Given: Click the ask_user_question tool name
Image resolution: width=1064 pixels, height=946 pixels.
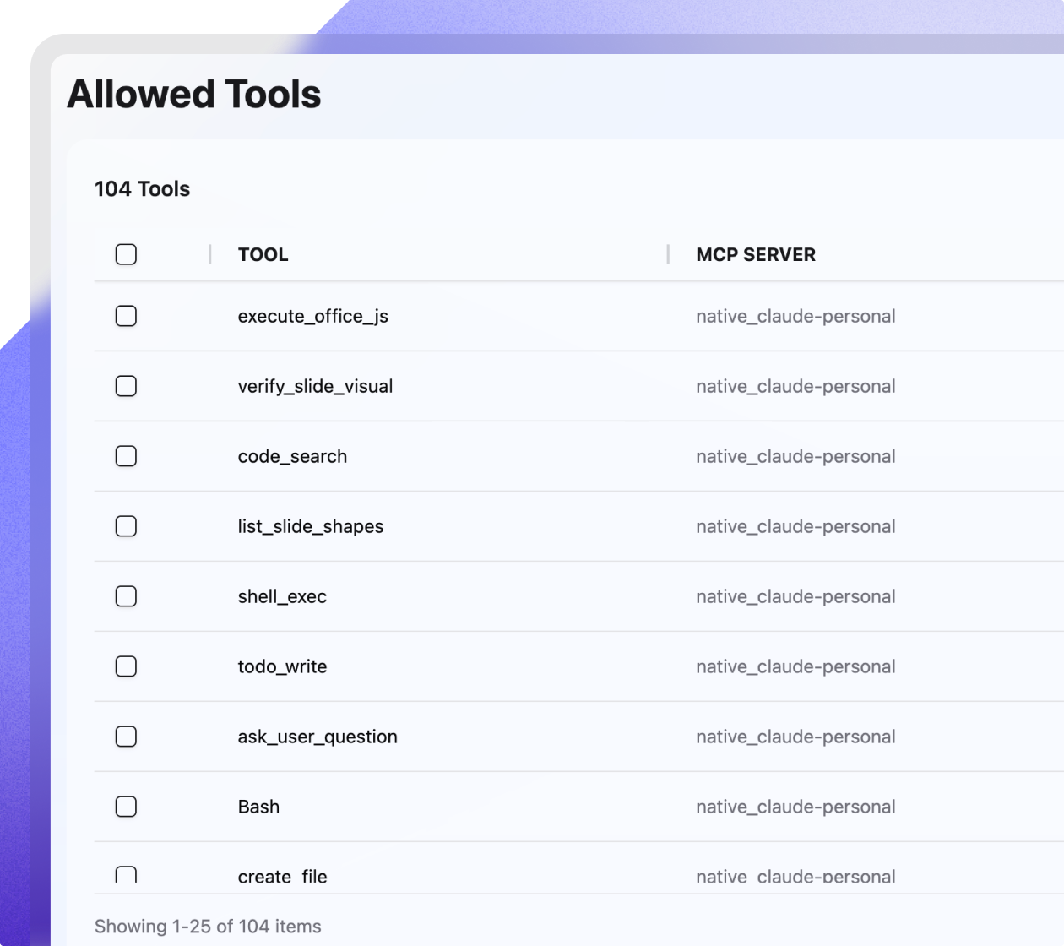Looking at the screenshot, I should 318,737.
